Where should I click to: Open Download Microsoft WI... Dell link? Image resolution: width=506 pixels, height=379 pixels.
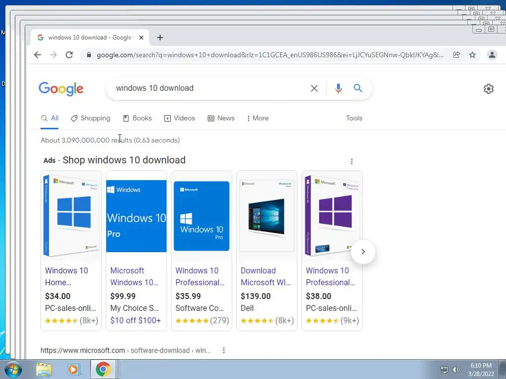click(265, 276)
